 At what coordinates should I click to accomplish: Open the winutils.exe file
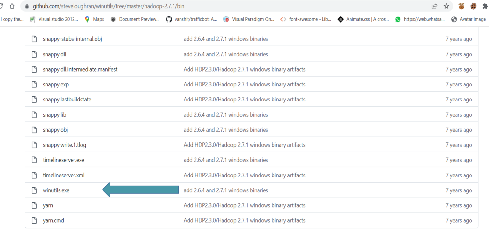56,190
